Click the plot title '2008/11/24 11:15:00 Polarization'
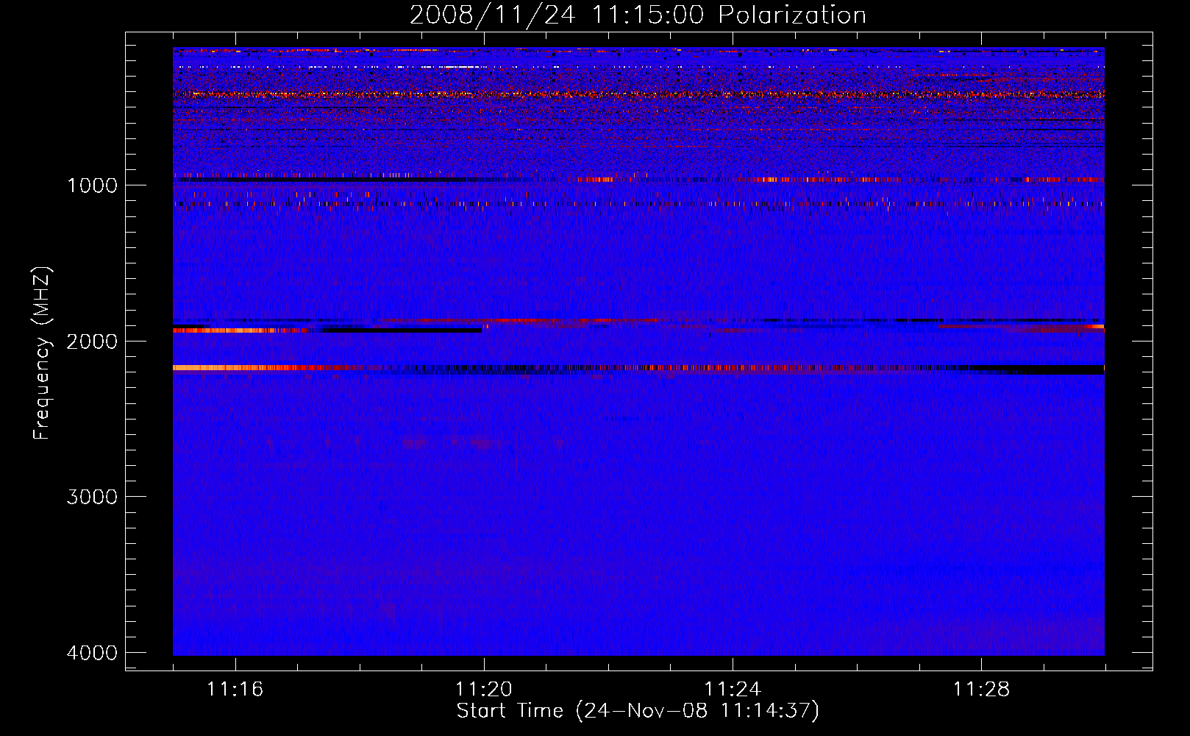This screenshot has width=1190, height=736. (x=638, y=15)
